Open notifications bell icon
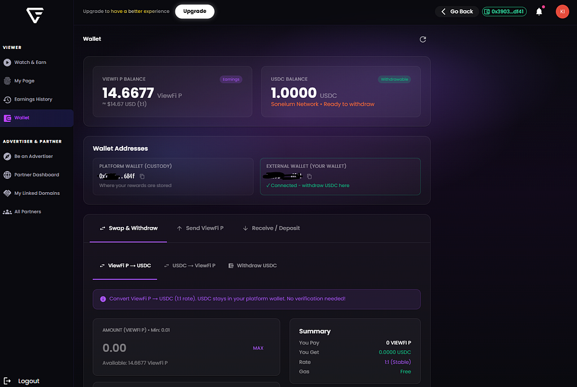The height and width of the screenshot is (387, 577). [539, 12]
